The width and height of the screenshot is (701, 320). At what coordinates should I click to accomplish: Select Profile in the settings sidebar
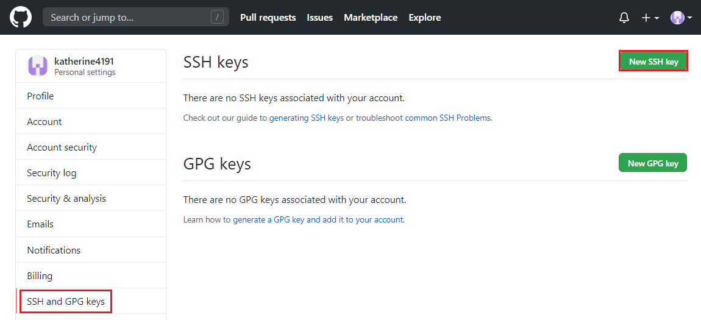pyautogui.click(x=91, y=96)
